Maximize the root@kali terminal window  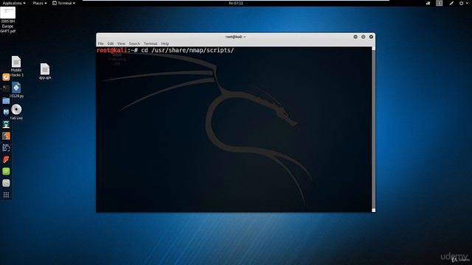pyautogui.click(x=363, y=37)
